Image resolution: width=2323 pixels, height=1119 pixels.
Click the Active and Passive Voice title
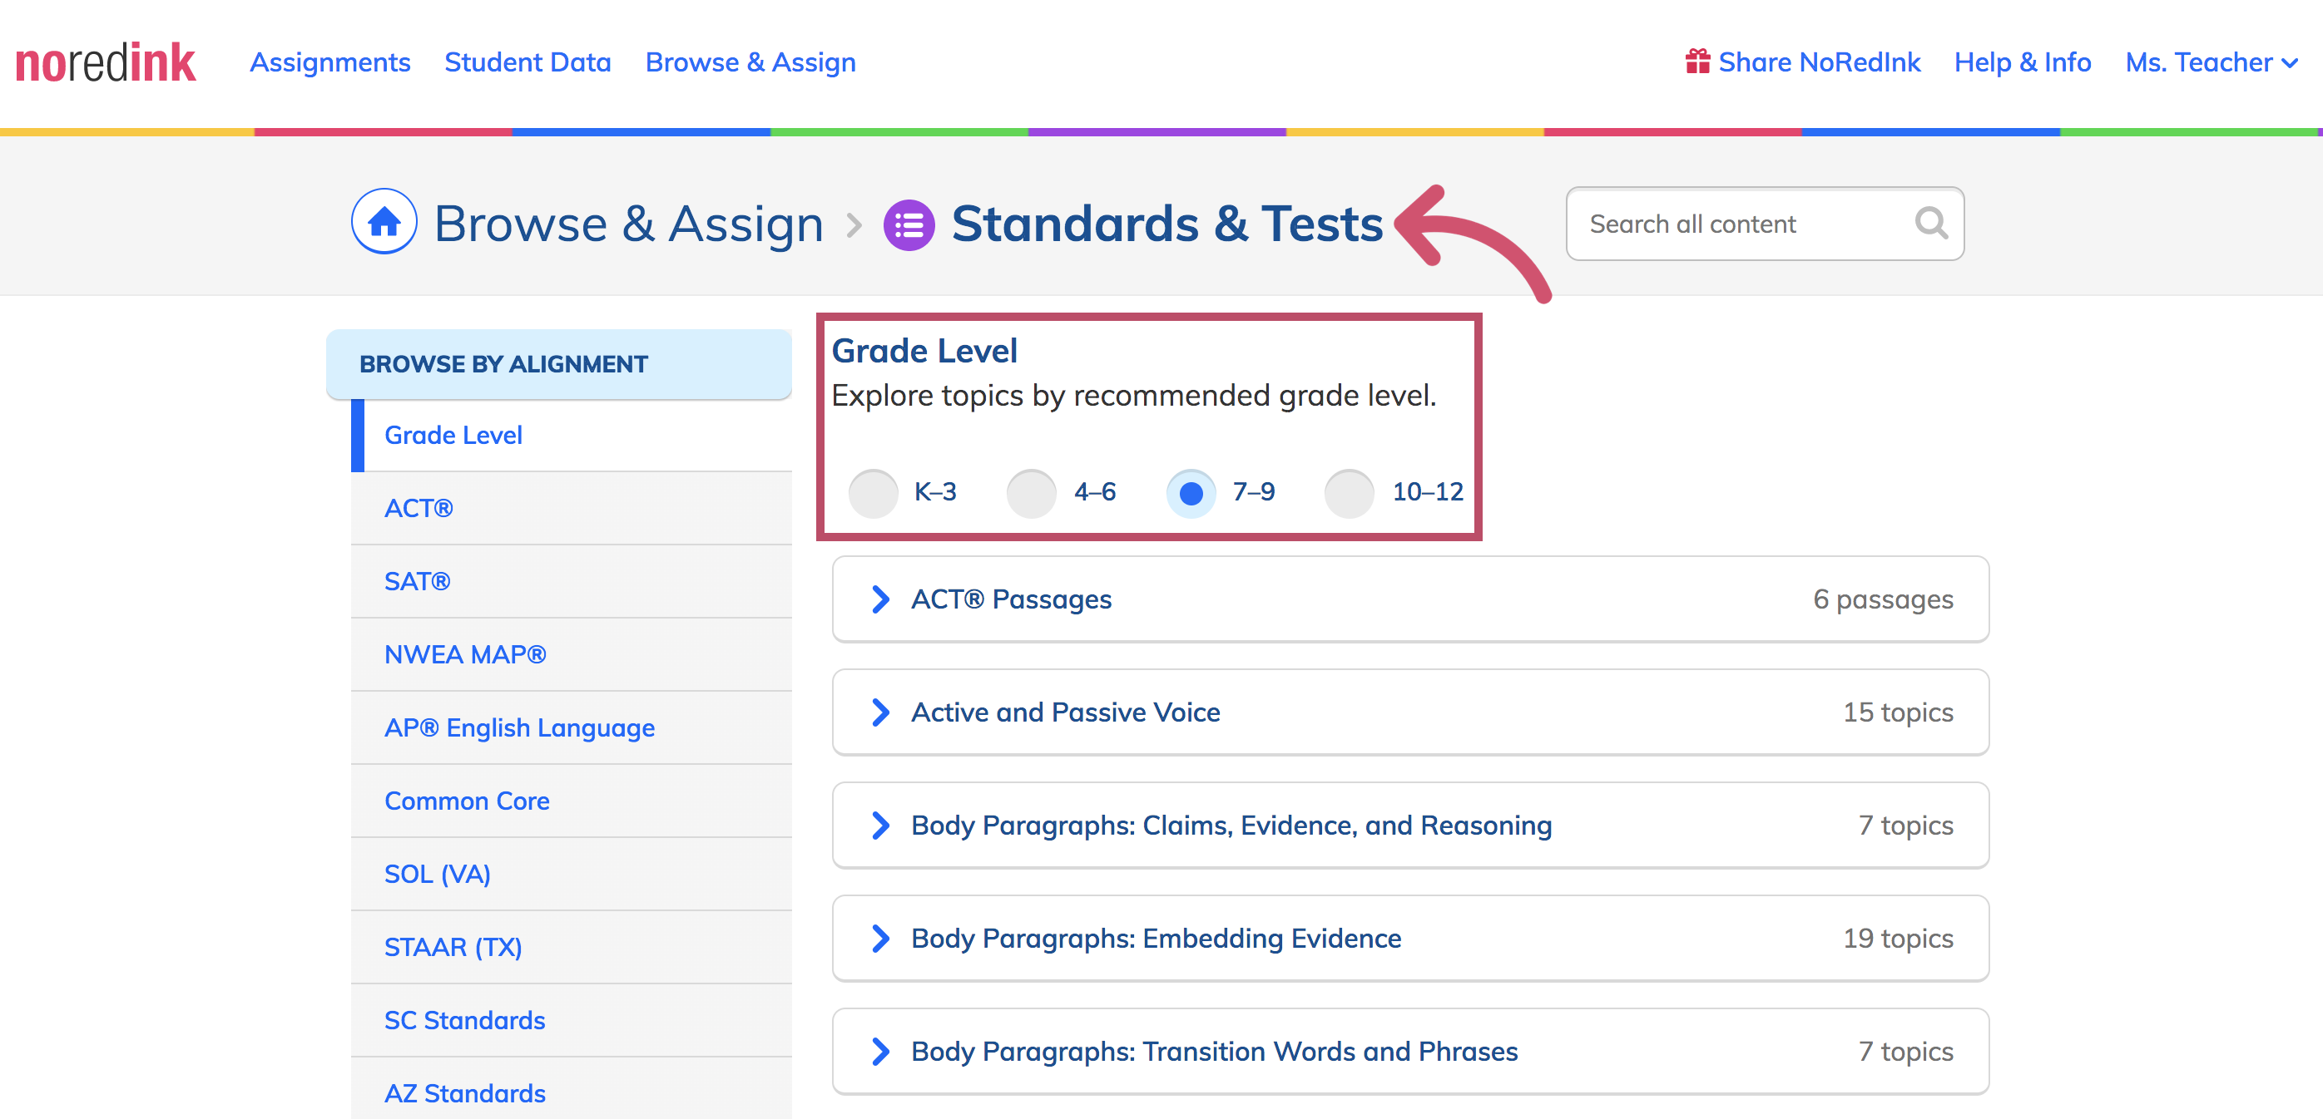tap(1065, 712)
